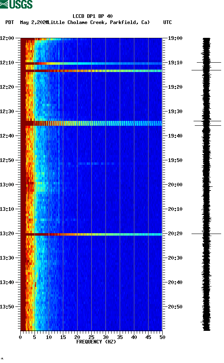Click the seismogram spike near 20:20

tap(206, 234)
